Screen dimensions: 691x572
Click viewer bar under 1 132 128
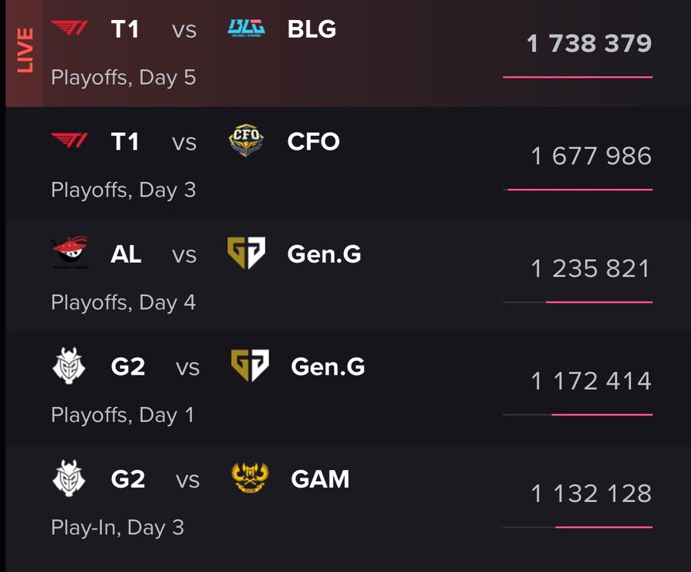(577, 527)
